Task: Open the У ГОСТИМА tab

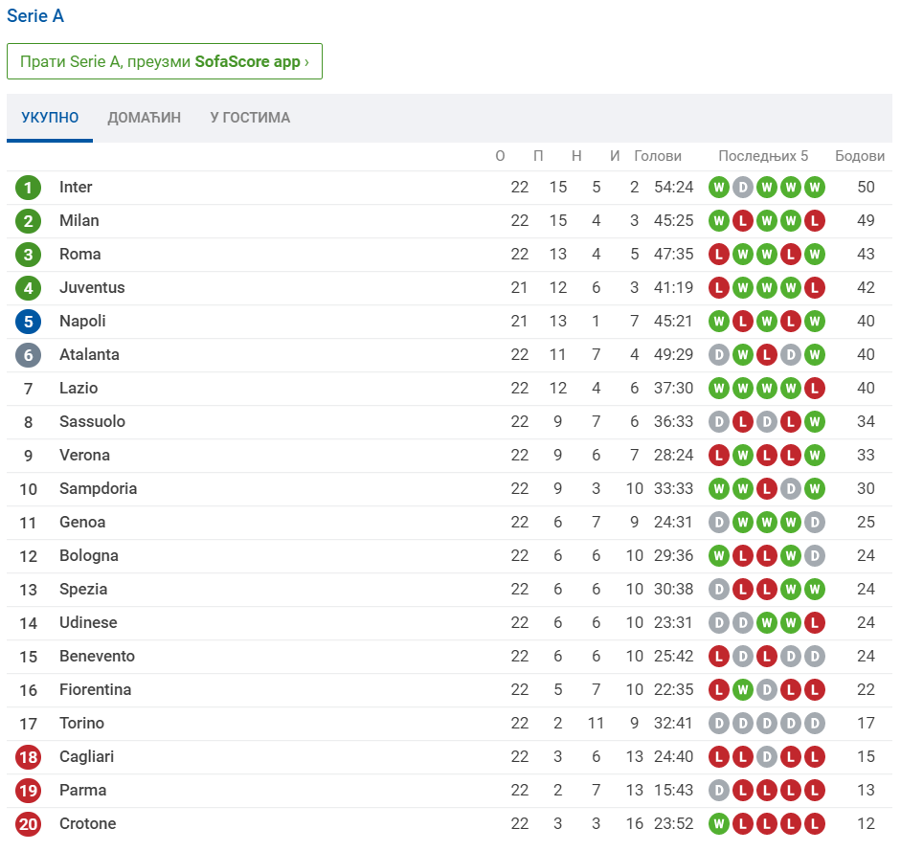Action: [250, 118]
